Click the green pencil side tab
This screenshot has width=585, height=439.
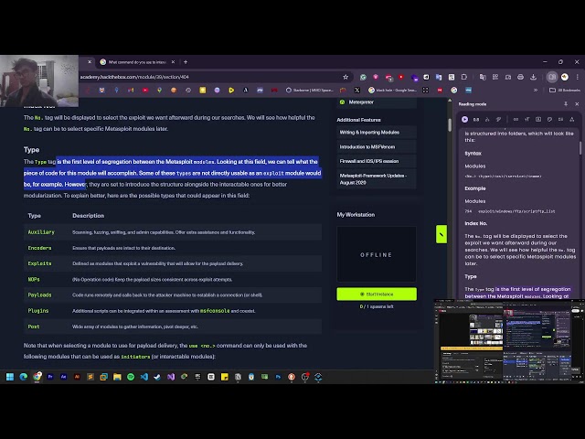(x=441, y=234)
